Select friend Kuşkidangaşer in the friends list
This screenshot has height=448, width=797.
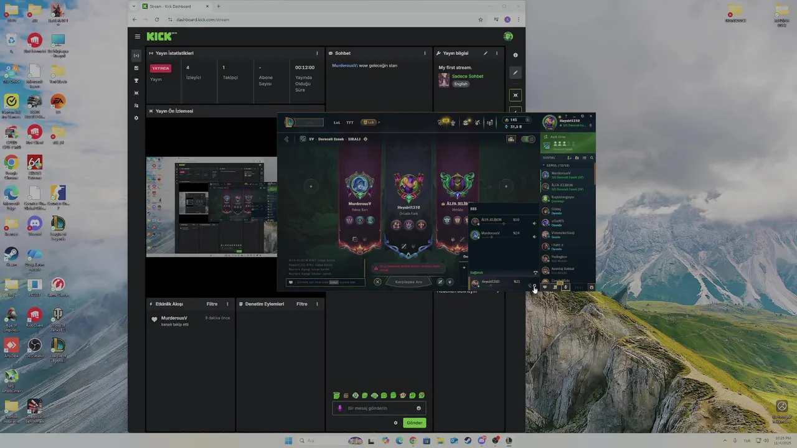567,198
